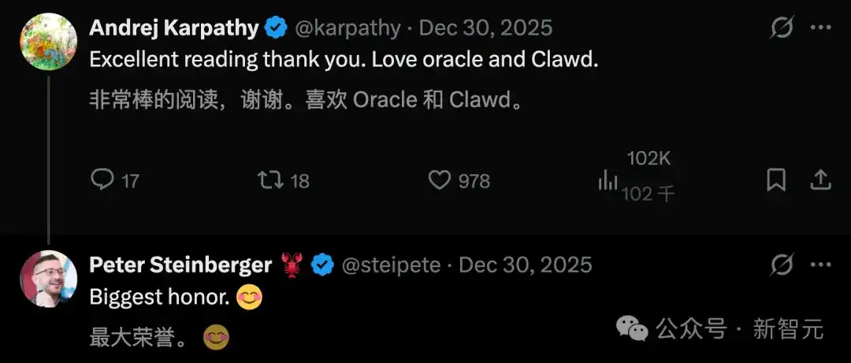Like Karpathy's tweet with the heart icon
The height and width of the screenshot is (363, 851).
pos(440,180)
